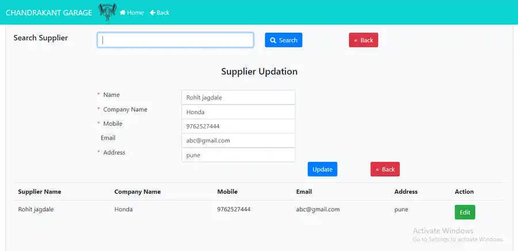Viewport: 518px width, 251px height.
Task: Select the Name field containing Rohit jagdale
Action: (238, 98)
